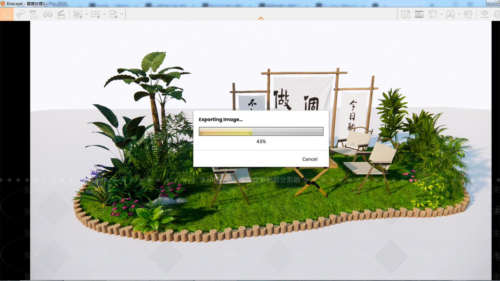This screenshot has width=500, height=281.
Task: Toggle Safe Frame building-image icon
Action: (x=419, y=14)
